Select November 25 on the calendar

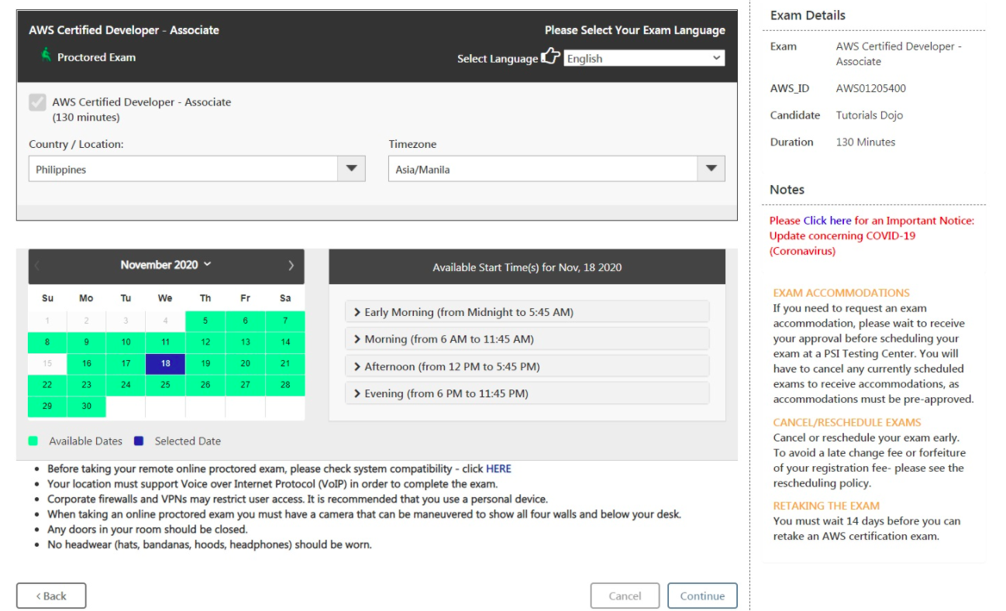165,385
